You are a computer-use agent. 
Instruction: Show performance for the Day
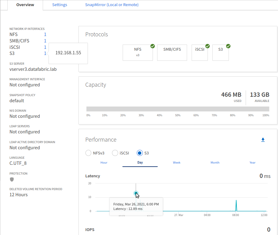tap(140, 162)
